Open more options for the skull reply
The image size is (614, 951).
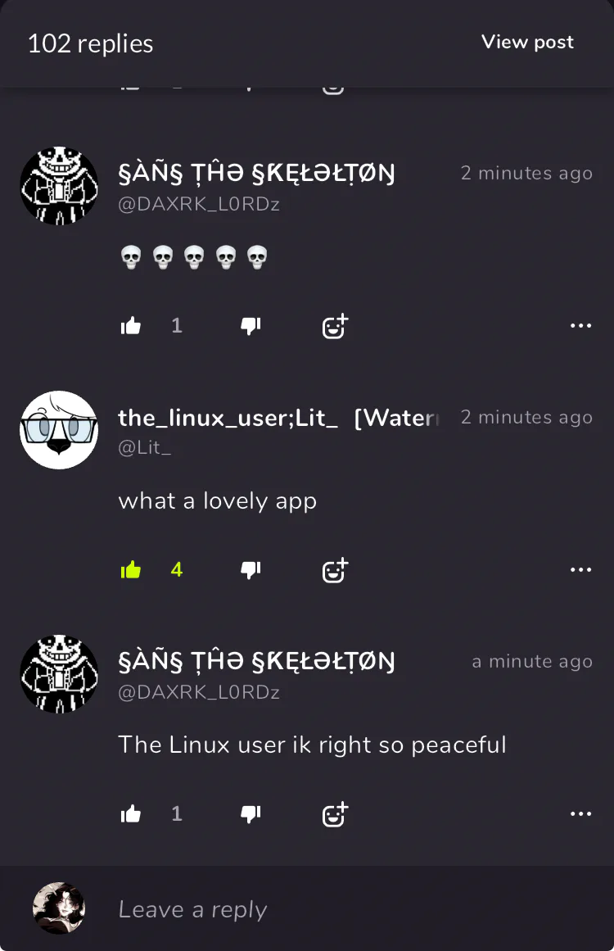point(580,326)
